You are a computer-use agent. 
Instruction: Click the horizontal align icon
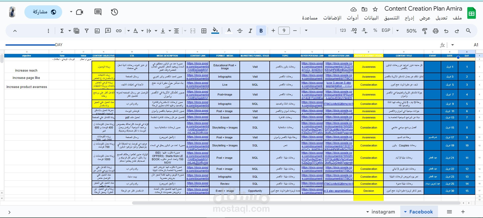tap(177, 31)
